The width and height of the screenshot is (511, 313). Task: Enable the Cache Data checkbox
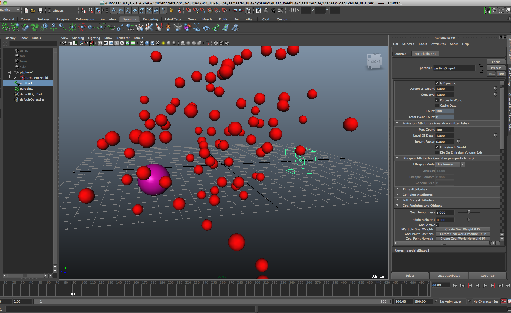coord(437,106)
